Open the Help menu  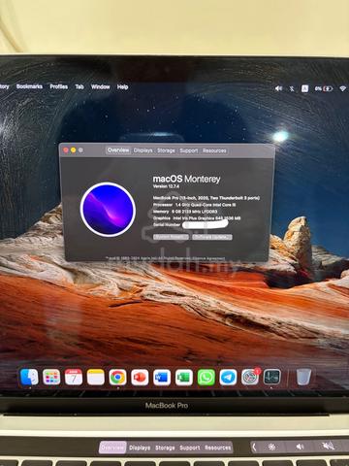(x=122, y=86)
